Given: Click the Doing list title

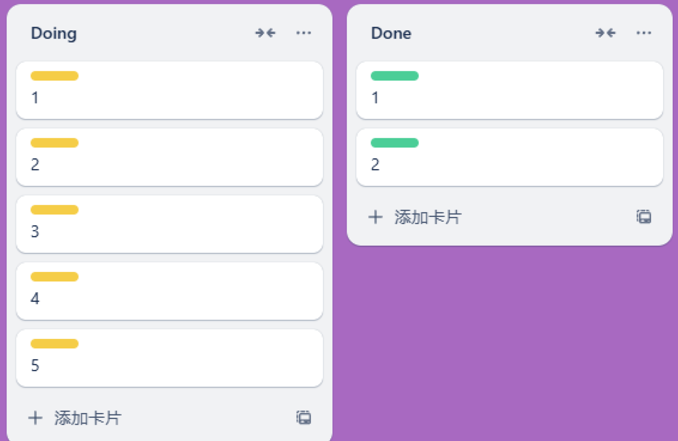Looking at the screenshot, I should pyautogui.click(x=54, y=33).
